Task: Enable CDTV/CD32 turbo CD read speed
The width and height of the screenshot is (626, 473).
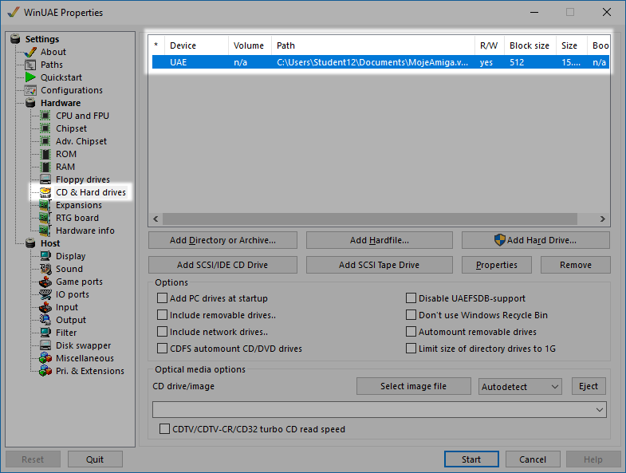Action: [x=164, y=429]
